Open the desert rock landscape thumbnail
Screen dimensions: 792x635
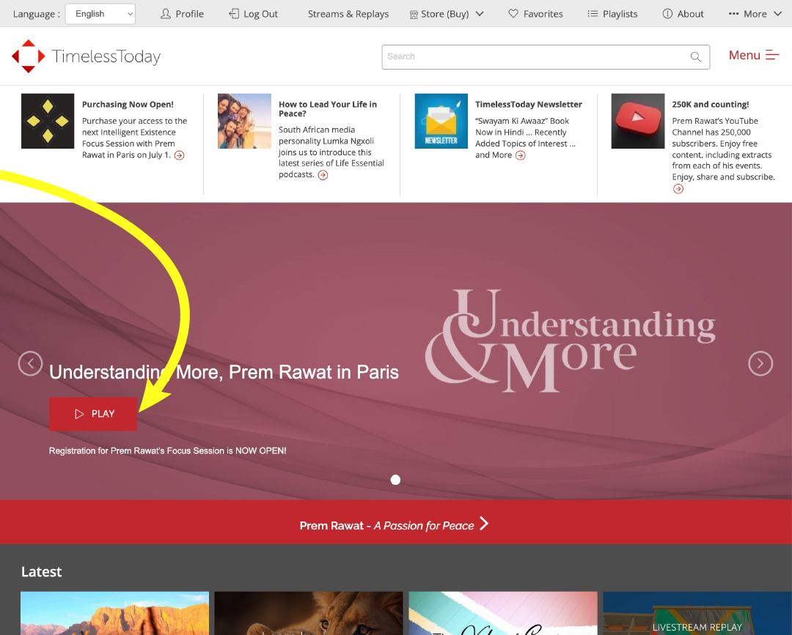114,613
